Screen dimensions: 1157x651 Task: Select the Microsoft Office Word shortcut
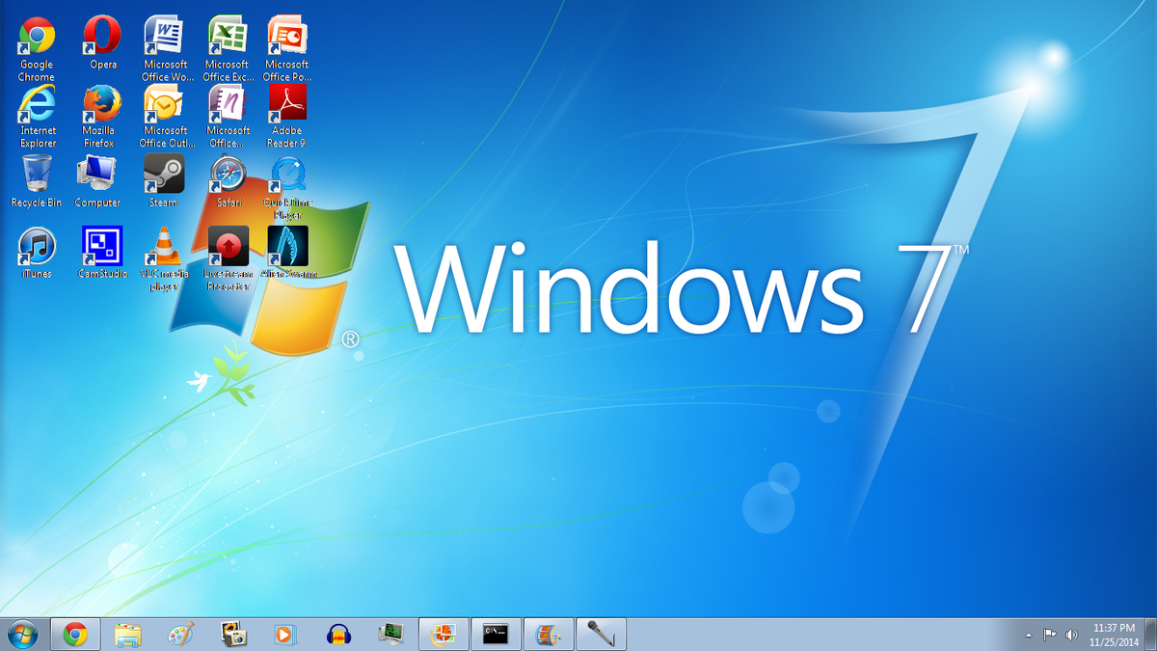166,48
